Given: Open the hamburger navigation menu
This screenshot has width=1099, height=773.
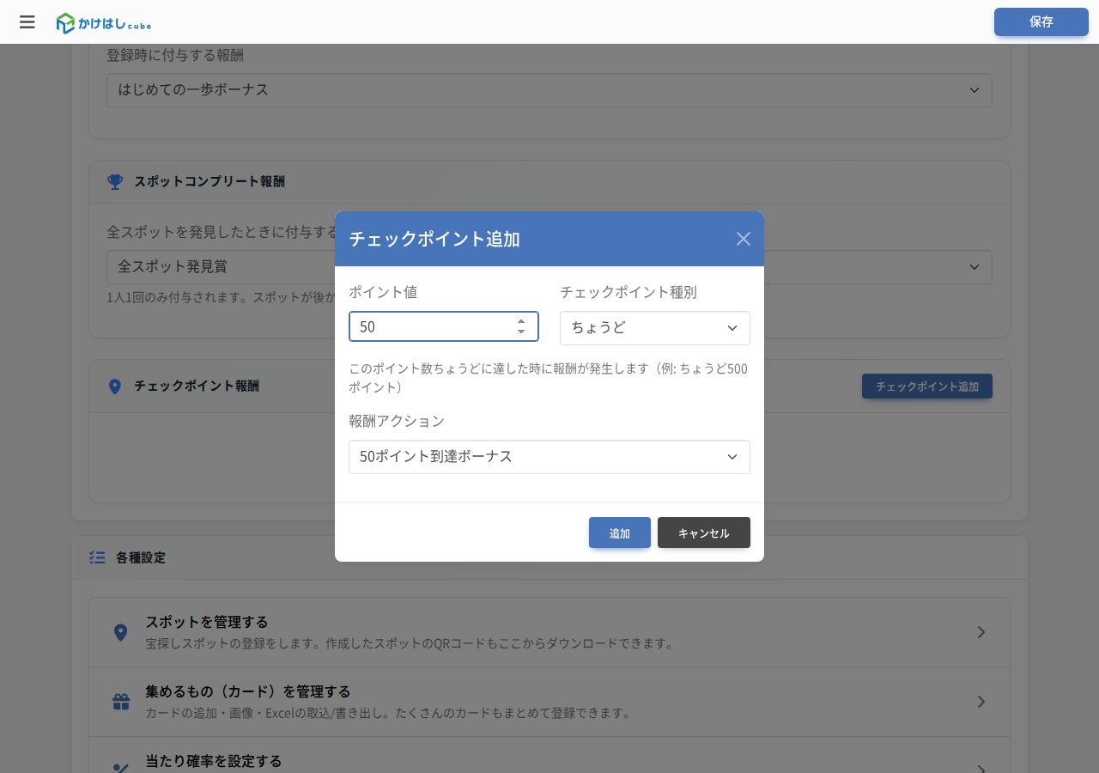Looking at the screenshot, I should pyautogui.click(x=27, y=22).
